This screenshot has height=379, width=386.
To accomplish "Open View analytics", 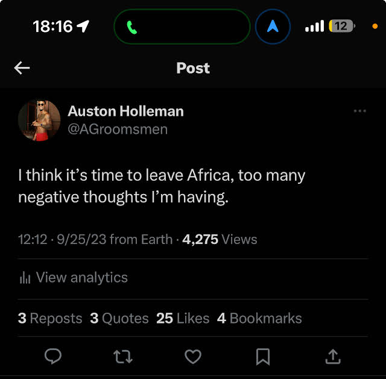I will click(74, 278).
